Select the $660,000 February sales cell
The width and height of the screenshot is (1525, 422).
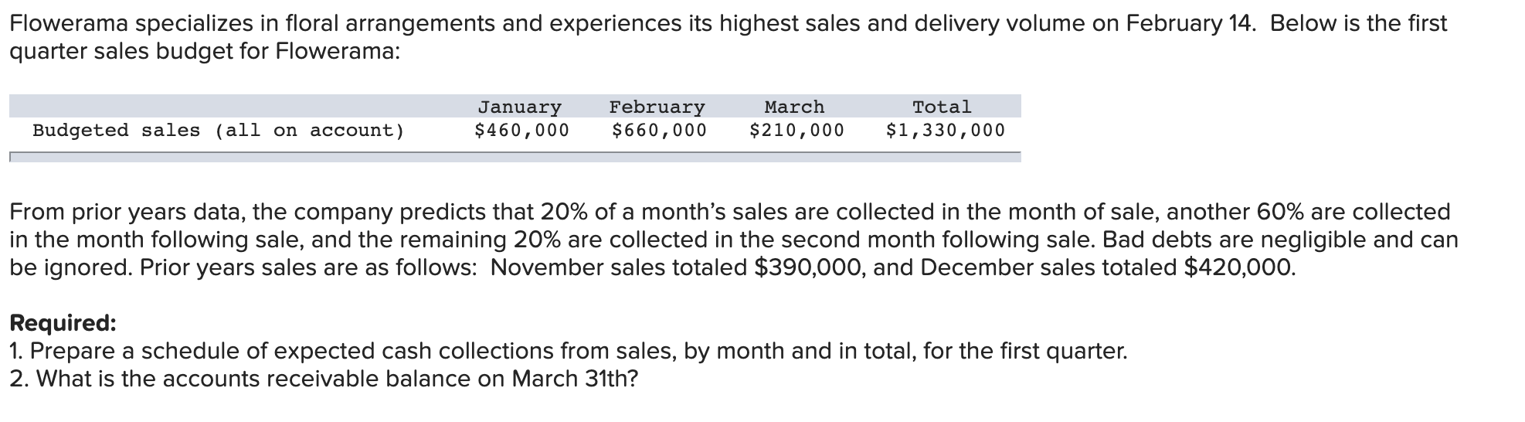pos(659,130)
